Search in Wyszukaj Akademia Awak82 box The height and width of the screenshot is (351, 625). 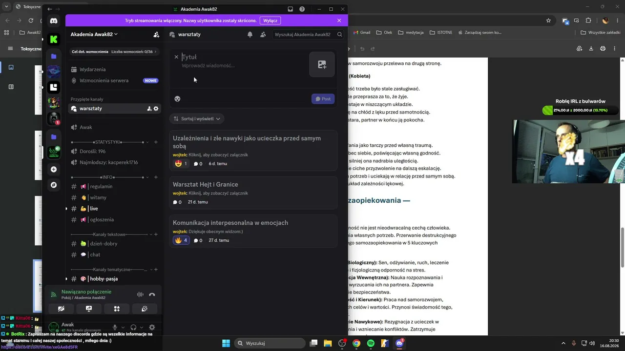tap(308, 35)
